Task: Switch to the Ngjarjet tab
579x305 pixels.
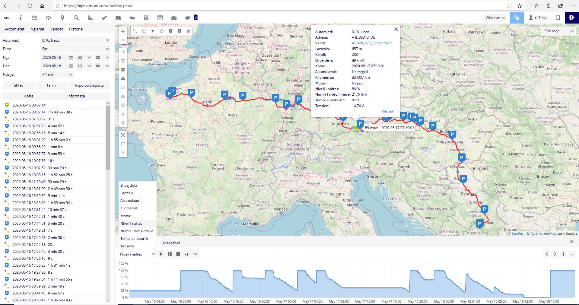Action: click(37, 29)
